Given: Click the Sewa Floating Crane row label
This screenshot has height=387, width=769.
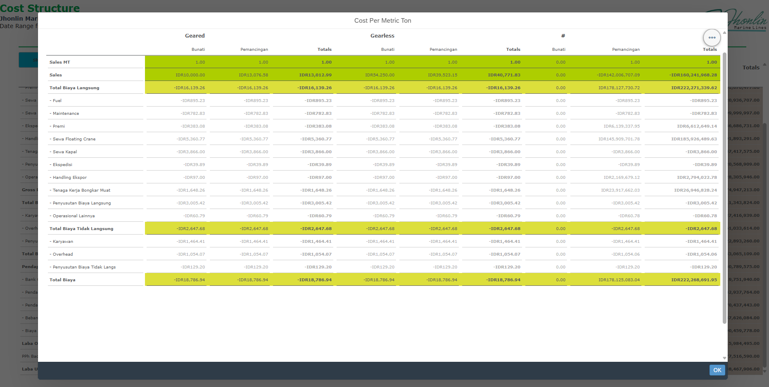Looking at the screenshot, I should [x=72, y=139].
